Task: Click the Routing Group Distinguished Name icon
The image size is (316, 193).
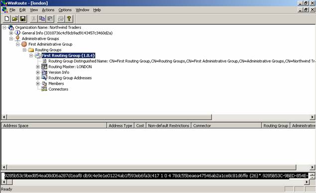Action: pyautogui.click(x=44, y=61)
